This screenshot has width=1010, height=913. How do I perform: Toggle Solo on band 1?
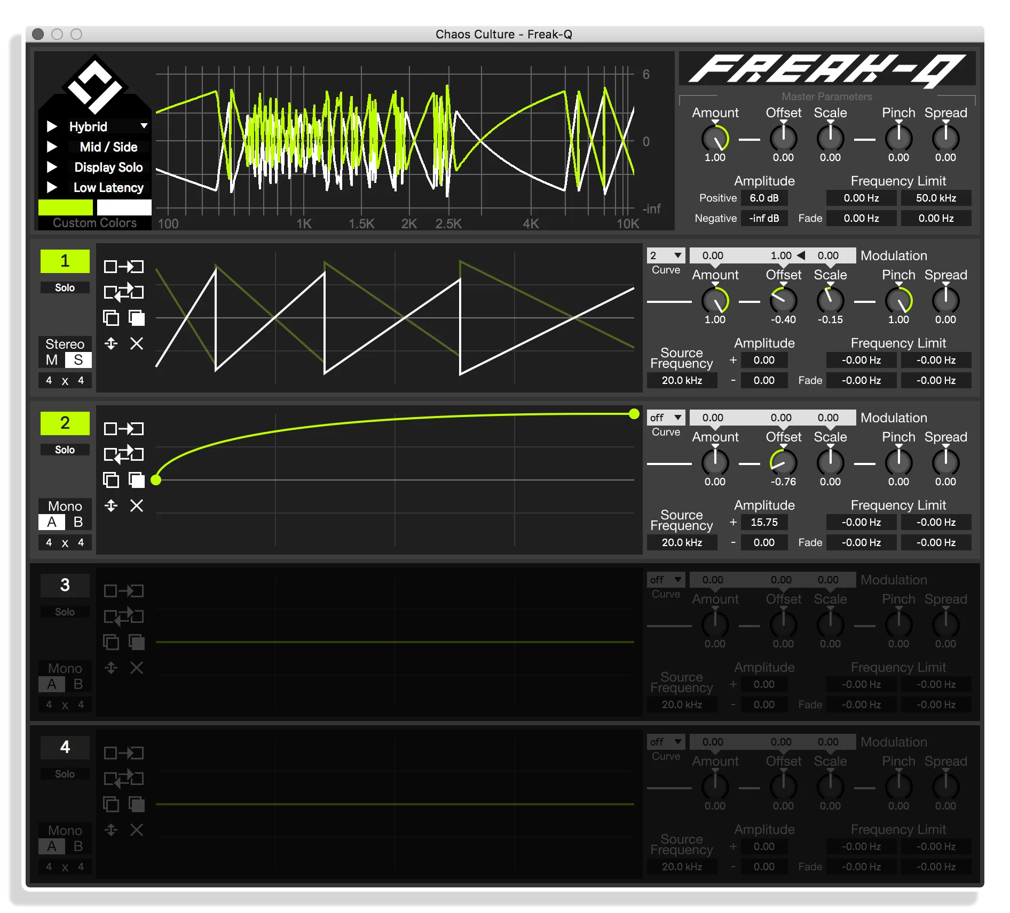pos(65,287)
